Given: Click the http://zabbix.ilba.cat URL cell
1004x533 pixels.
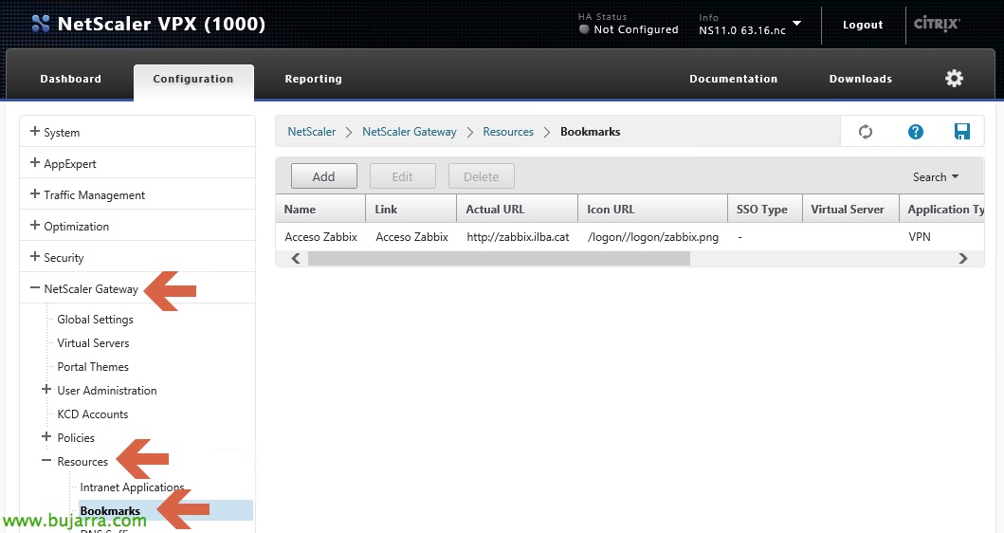Looking at the screenshot, I should coord(518,237).
